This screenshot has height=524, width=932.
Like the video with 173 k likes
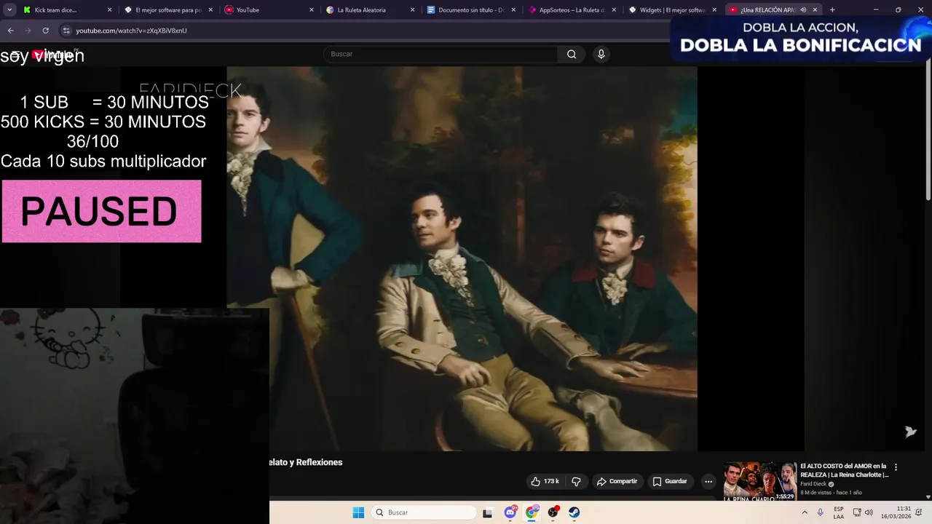[x=545, y=481]
